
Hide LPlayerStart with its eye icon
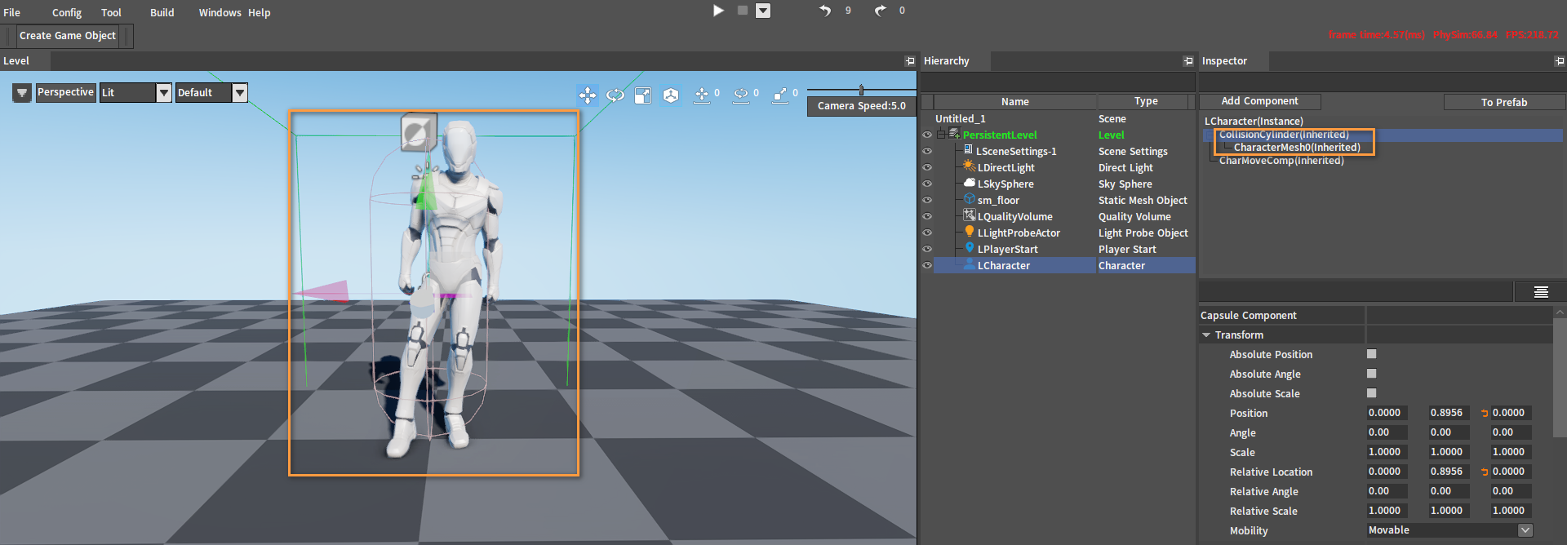(x=927, y=250)
